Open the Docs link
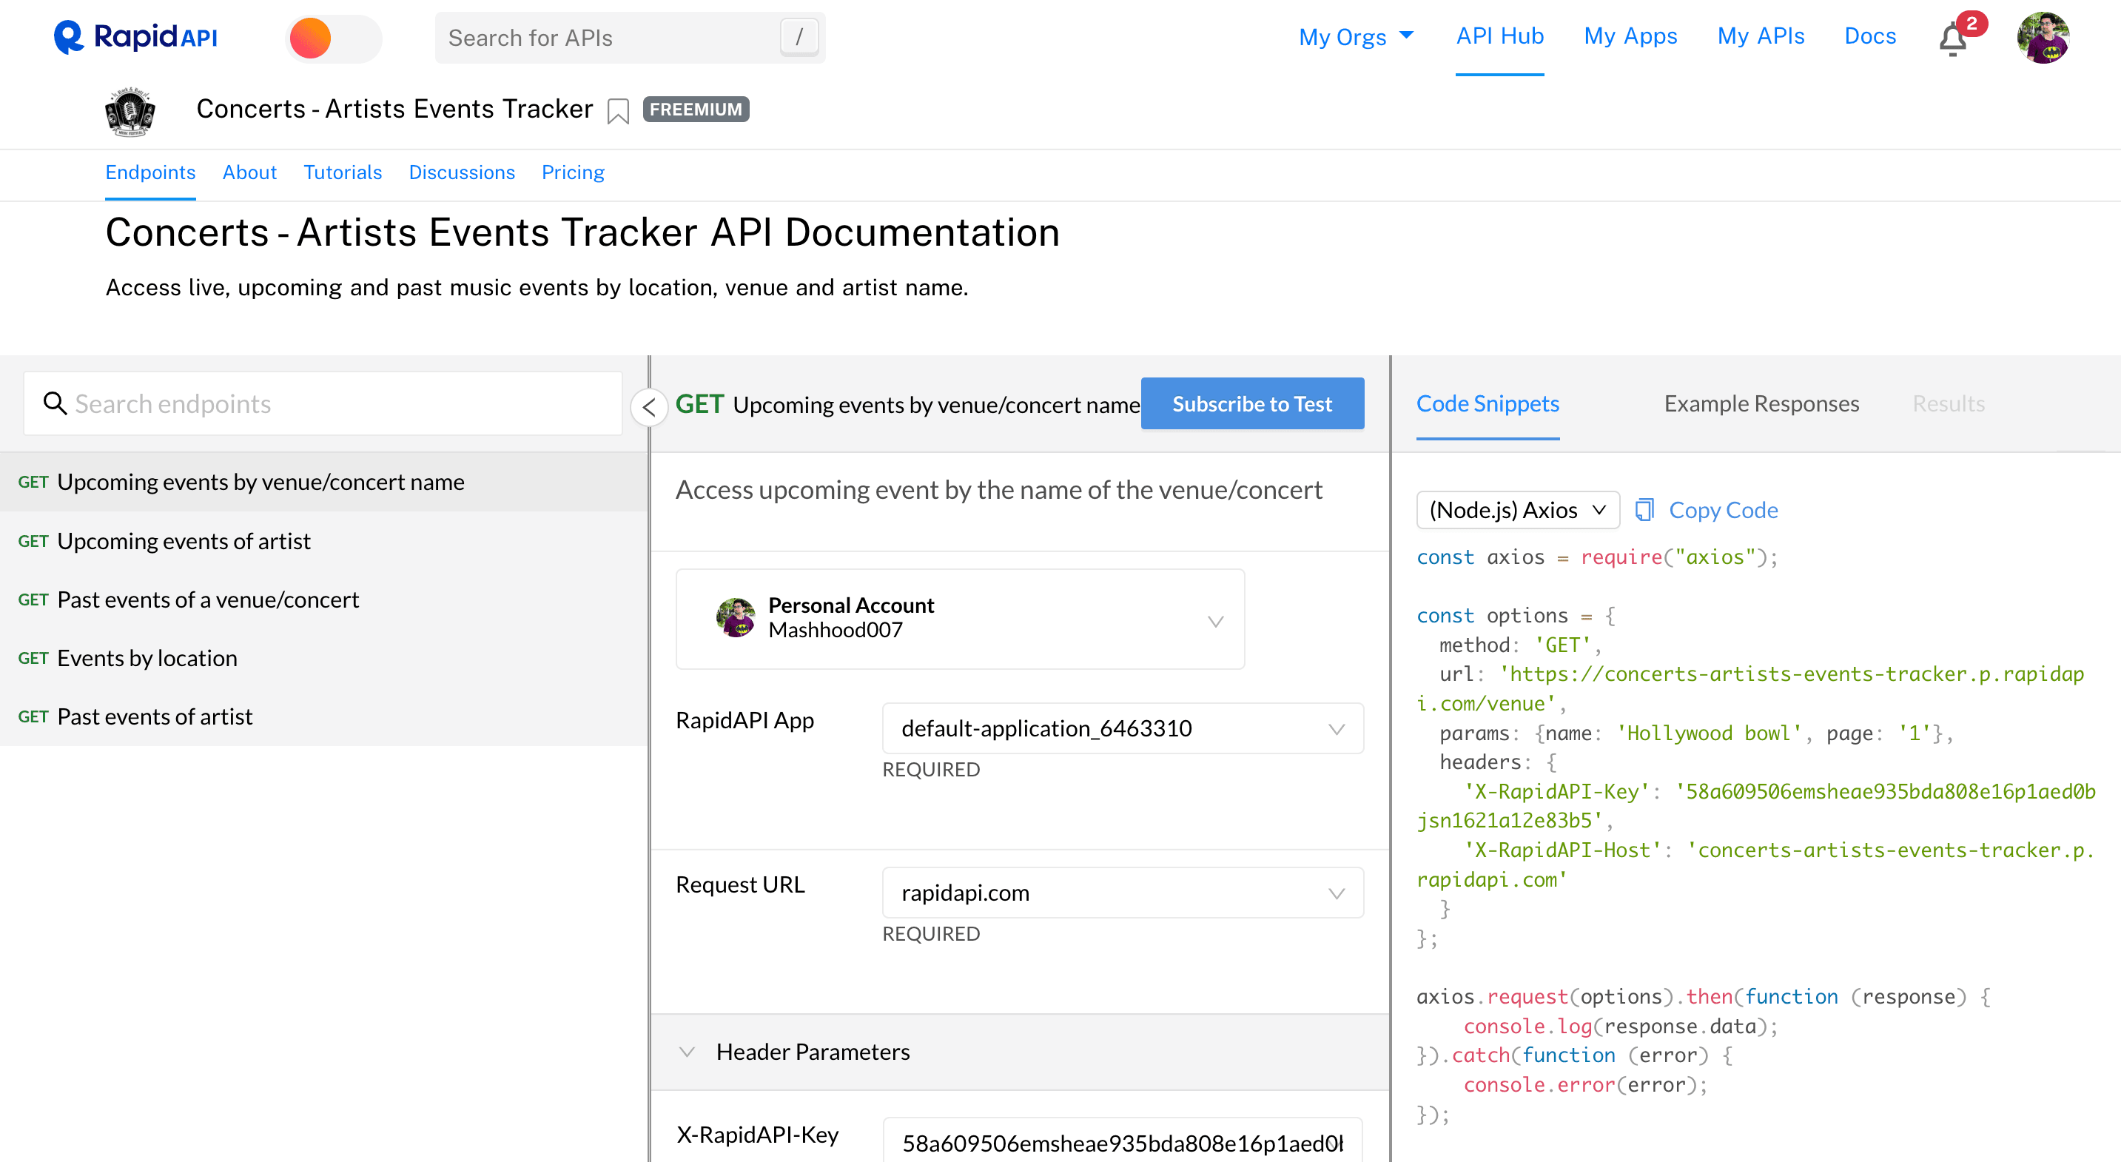Viewport: 2121px width, 1162px height. (x=1870, y=36)
